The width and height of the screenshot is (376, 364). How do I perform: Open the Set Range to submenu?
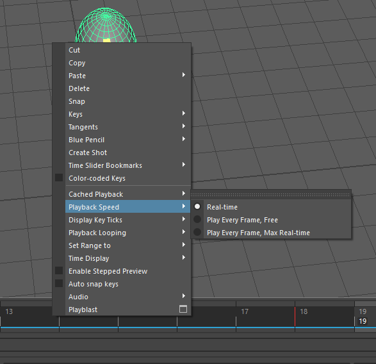click(128, 245)
